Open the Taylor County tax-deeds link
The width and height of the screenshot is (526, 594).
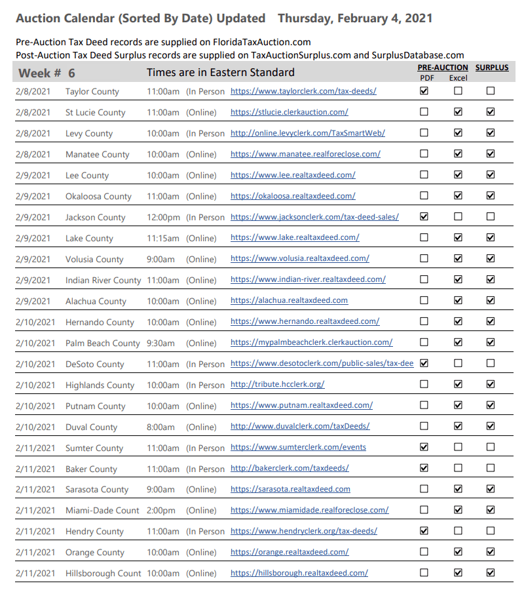pos(303,91)
